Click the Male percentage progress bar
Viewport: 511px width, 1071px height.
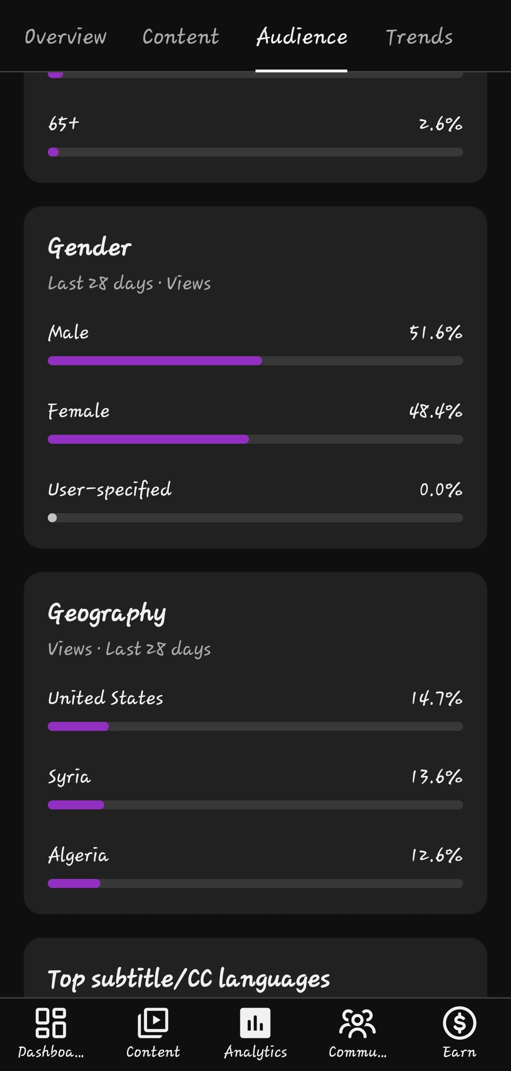pyautogui.click(x=255, y=361)
